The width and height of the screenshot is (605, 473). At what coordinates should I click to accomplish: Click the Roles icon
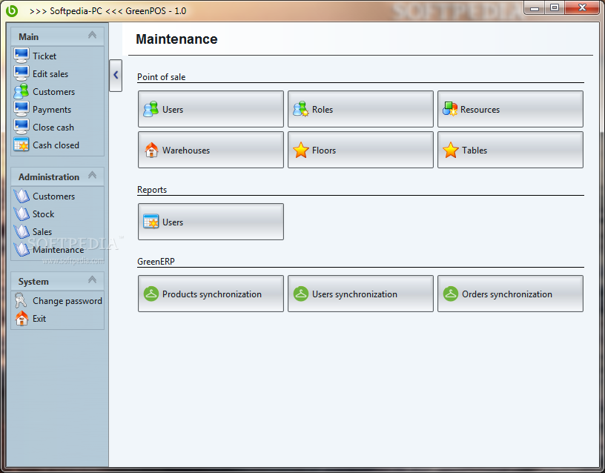point(300,109)
